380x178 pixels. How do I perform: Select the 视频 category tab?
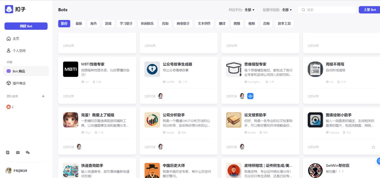pyautogui.click(x=252, y=24)
